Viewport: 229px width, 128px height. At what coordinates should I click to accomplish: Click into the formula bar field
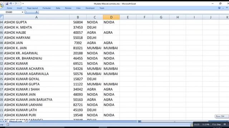click(x=133, y=12)
